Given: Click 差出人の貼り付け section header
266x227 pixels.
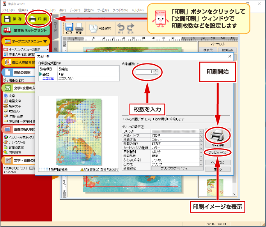Looking at the screenshot, I should [x=18, y=62].
